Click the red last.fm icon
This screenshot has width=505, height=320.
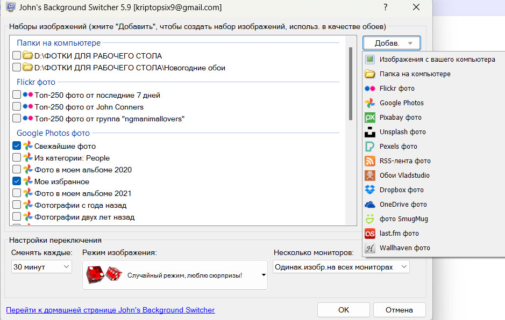(369, 233)
